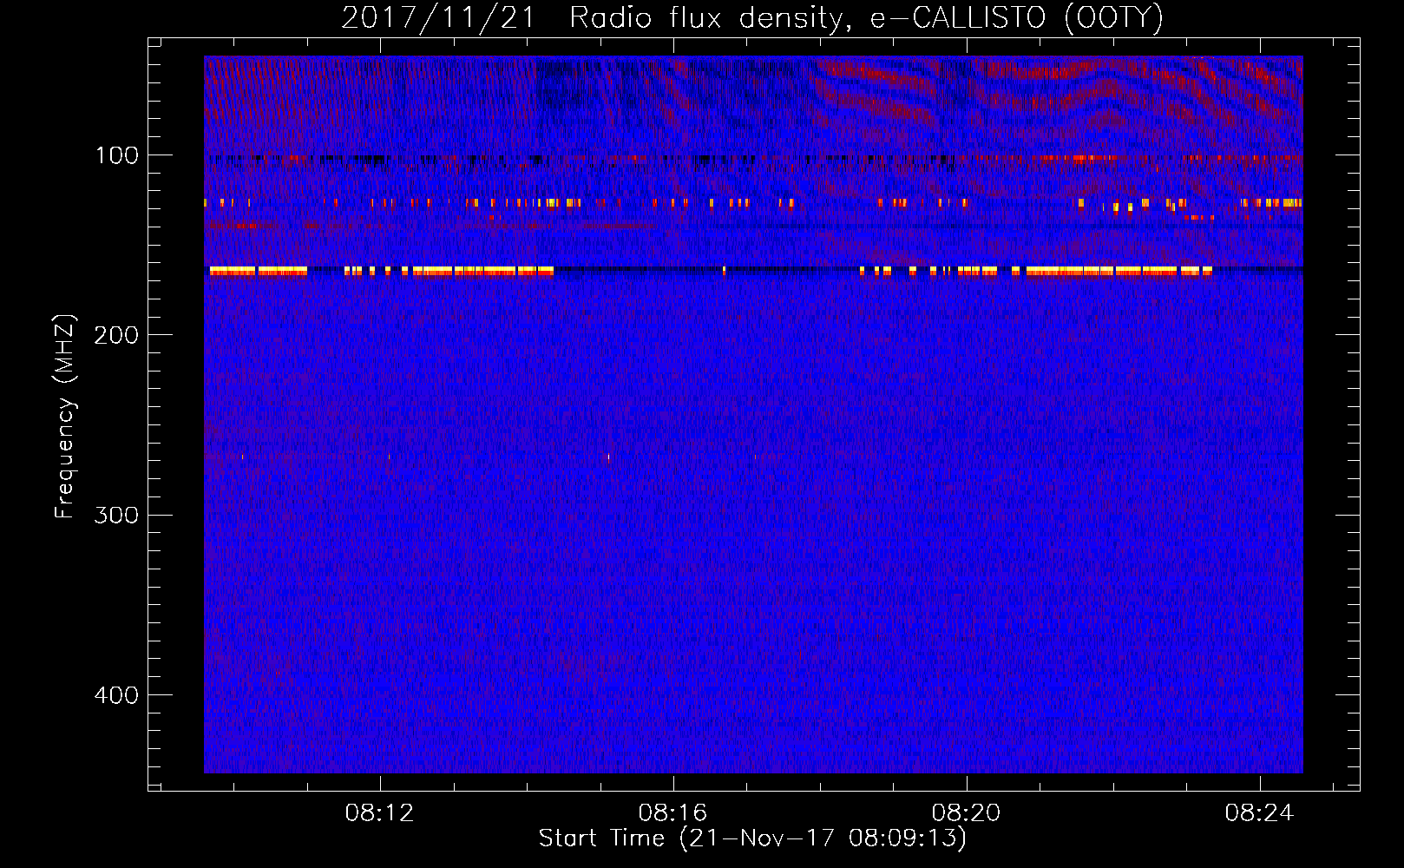Click the 08:20 time tick label
The height and width of the screenshot is (868, 1404).
(966, 812)
